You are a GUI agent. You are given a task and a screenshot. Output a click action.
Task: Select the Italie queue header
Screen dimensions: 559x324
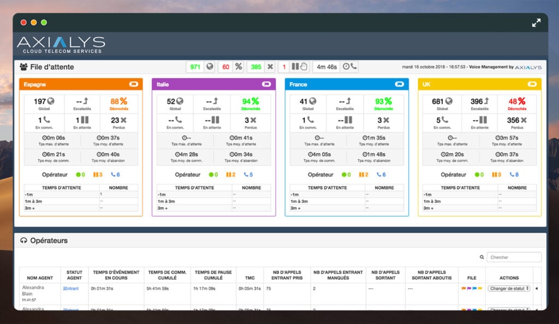click(213, 85)
